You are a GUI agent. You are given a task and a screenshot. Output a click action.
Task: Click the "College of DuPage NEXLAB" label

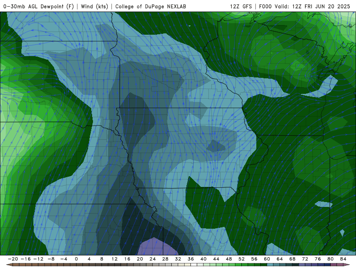150,6
